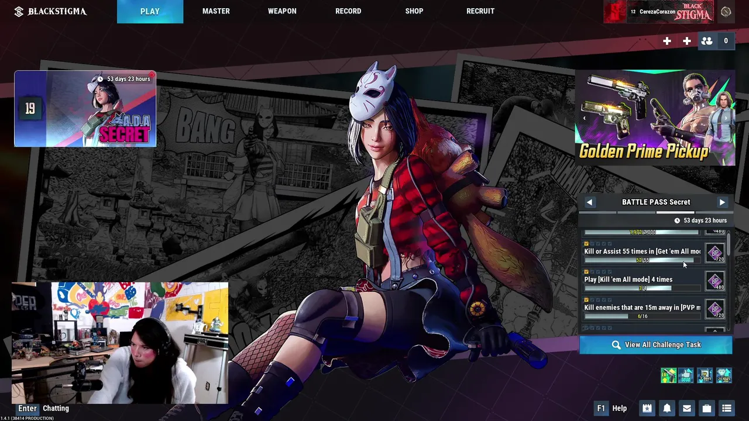
Task: Open the inventory briefcase icon
Action: click(707, 409)
